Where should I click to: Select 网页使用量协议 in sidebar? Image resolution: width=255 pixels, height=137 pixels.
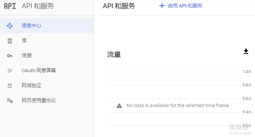[46, 100]
